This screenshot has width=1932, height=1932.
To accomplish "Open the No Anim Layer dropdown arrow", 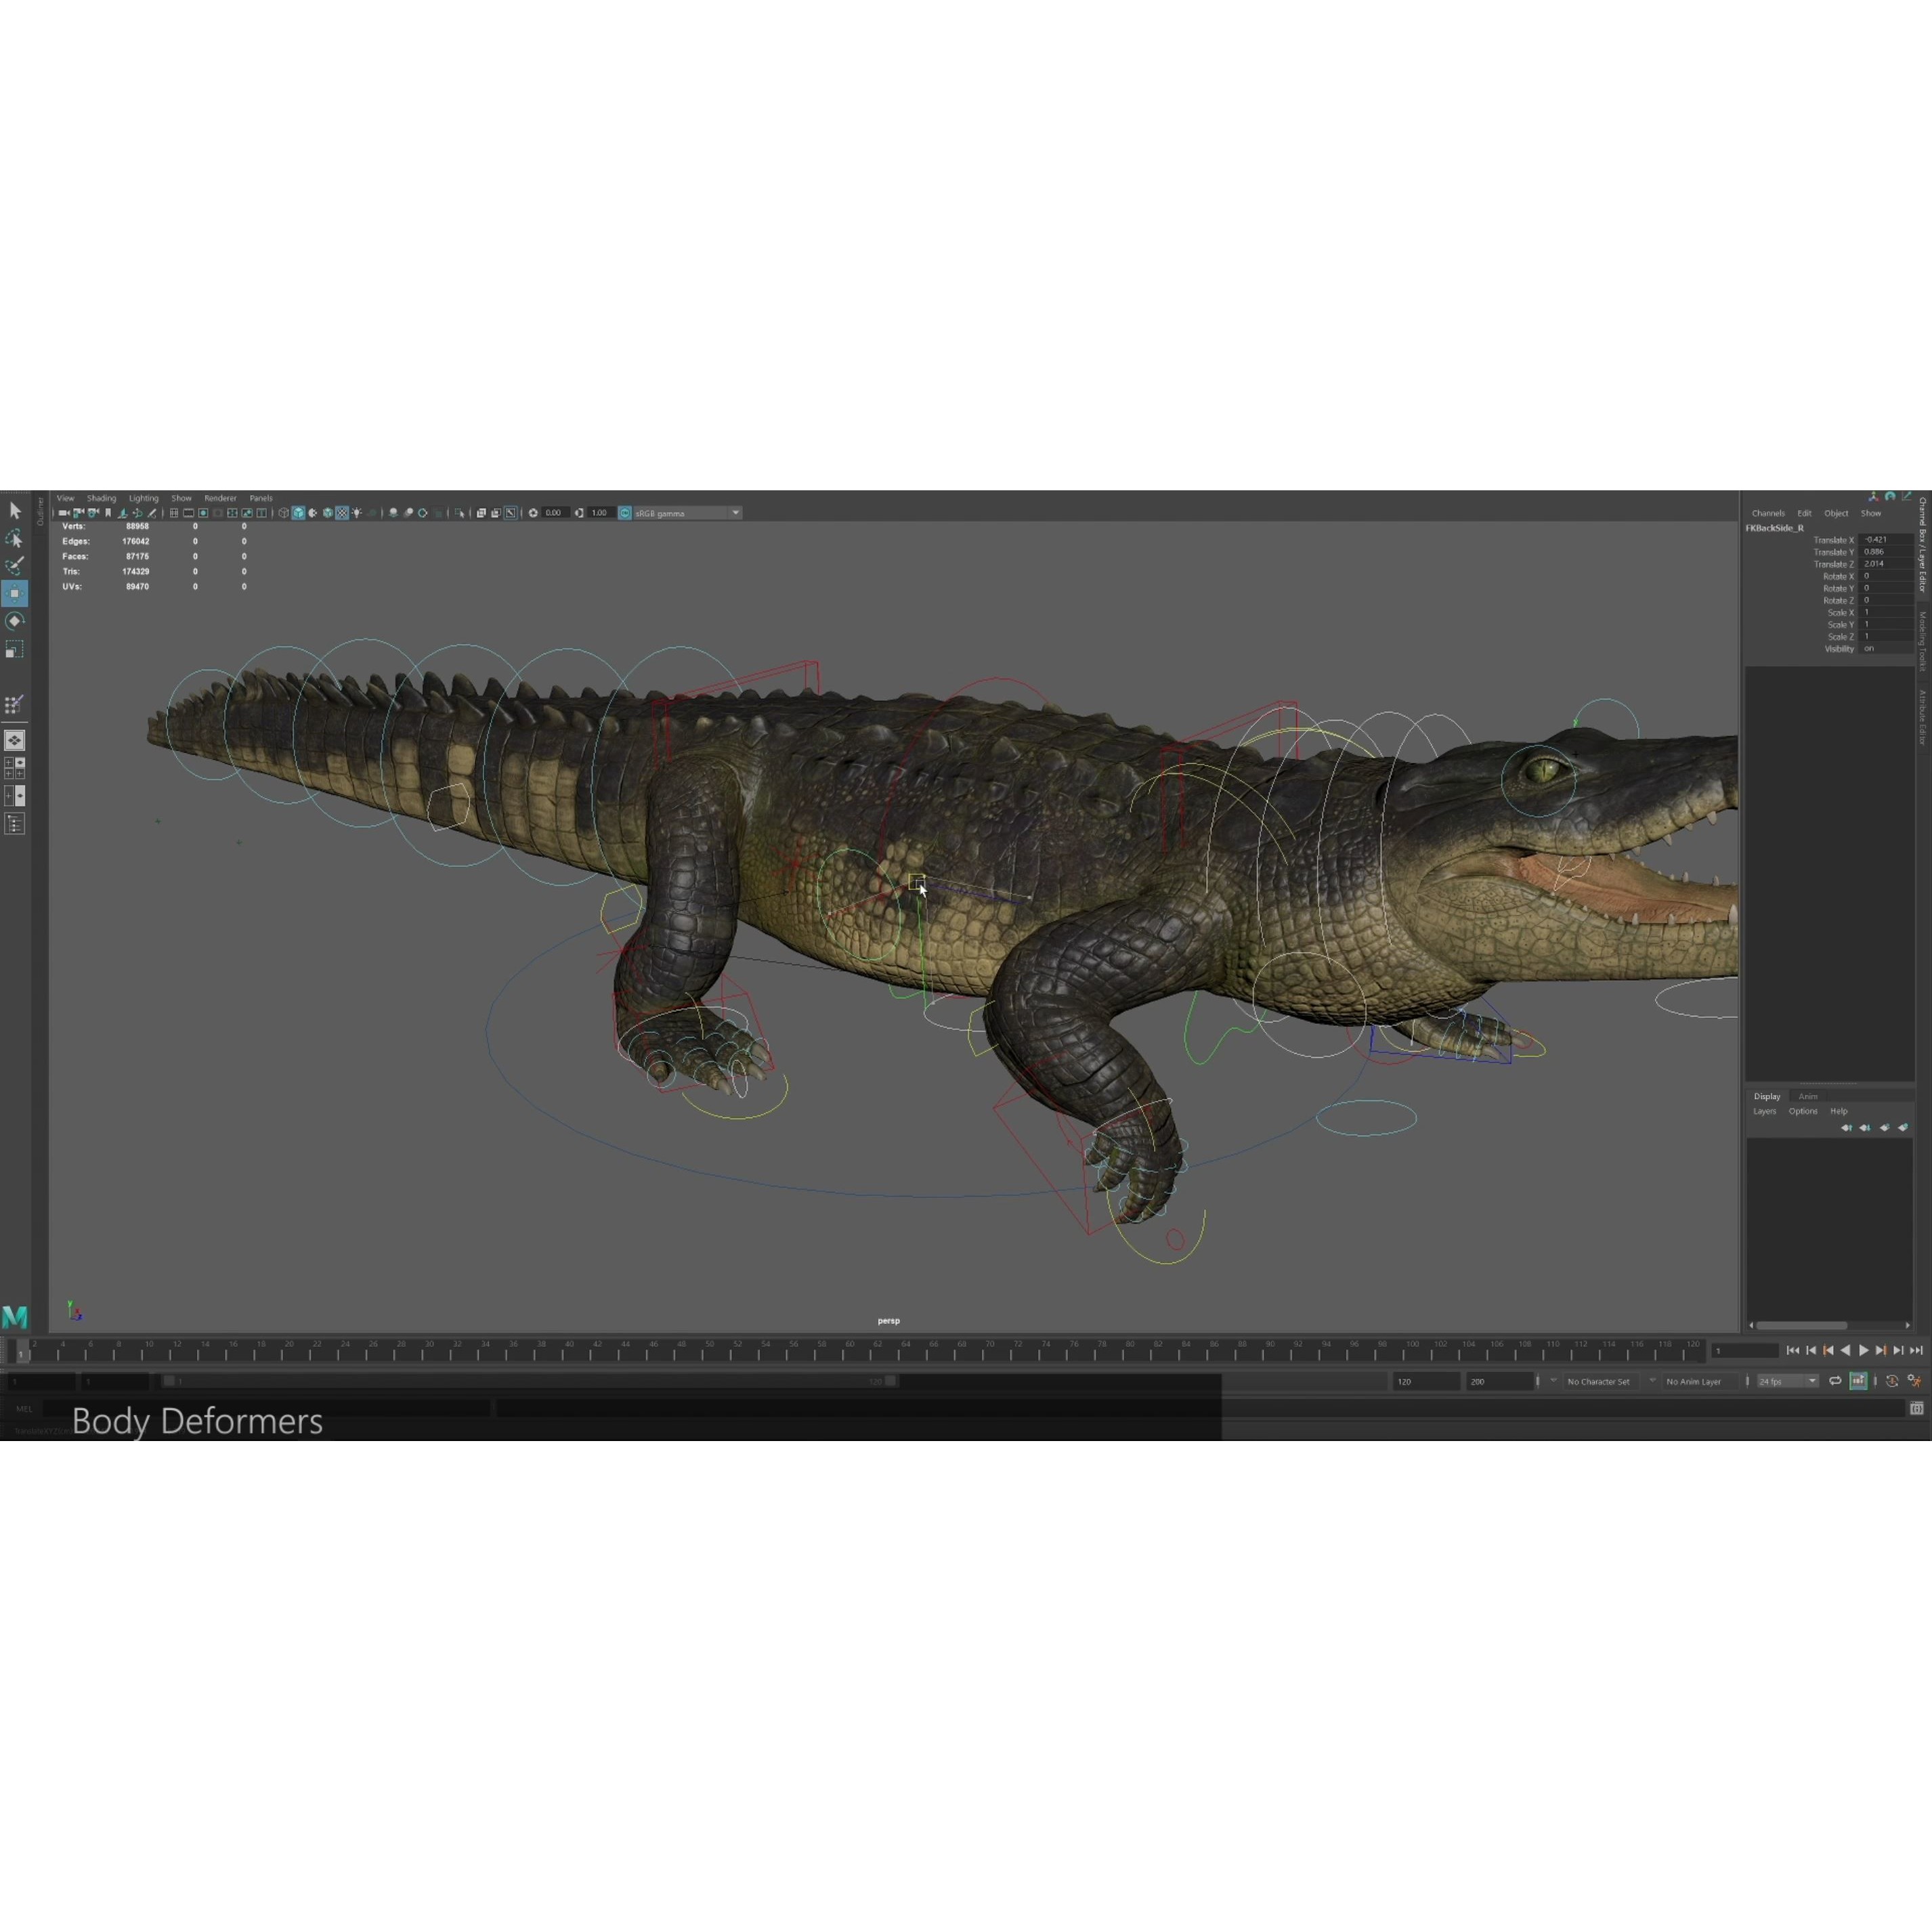I will 1652,1381.
